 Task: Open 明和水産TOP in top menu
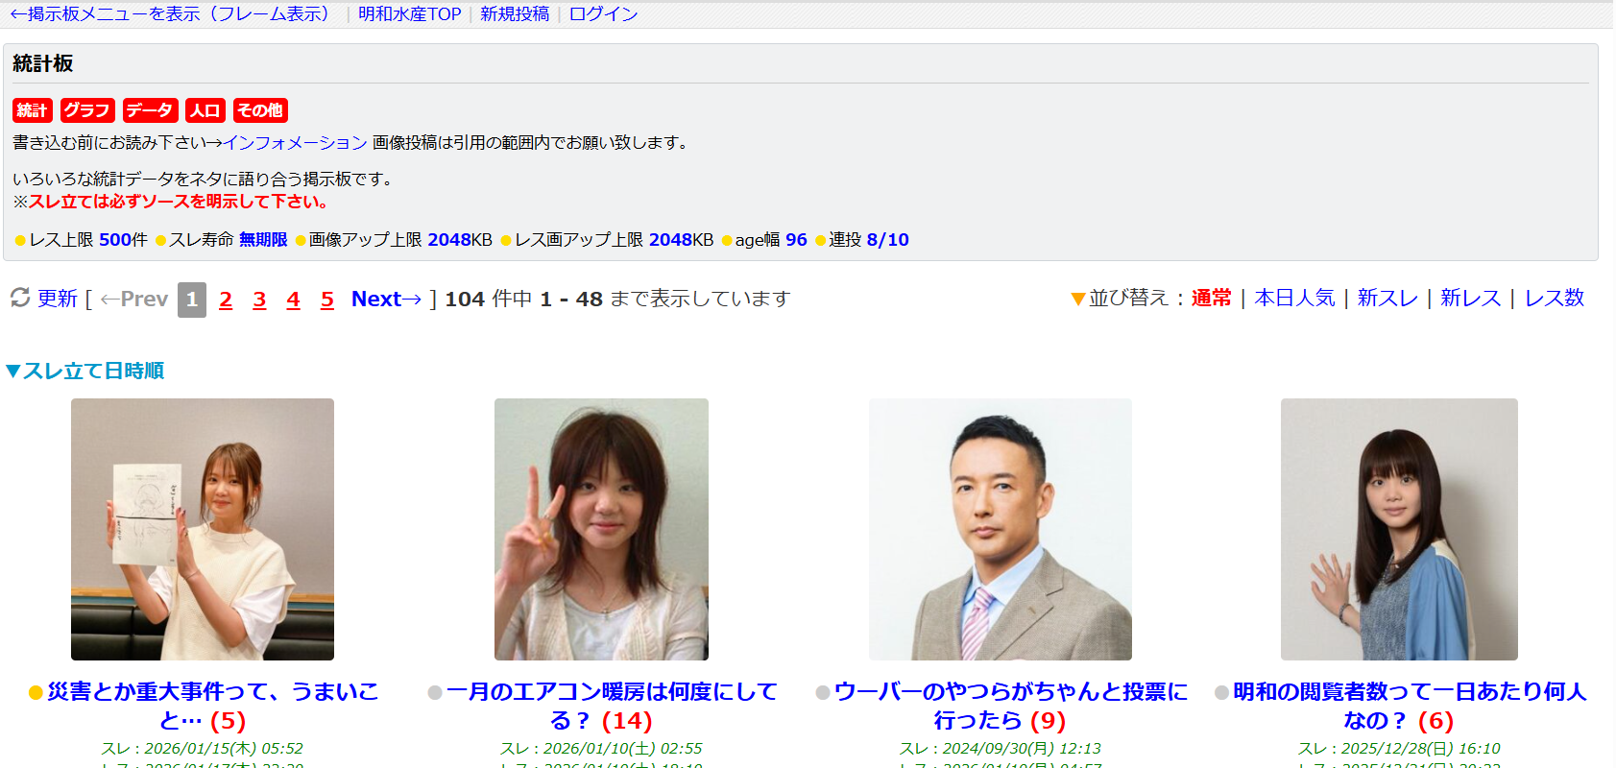pyautogui.click(x=409, y=14)
